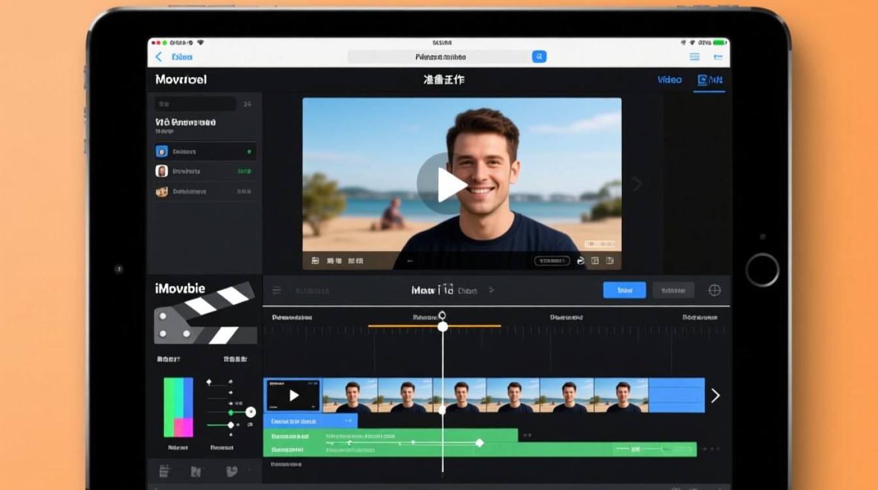
Task: Switch to the Video tab
Action: click(670, 80)
